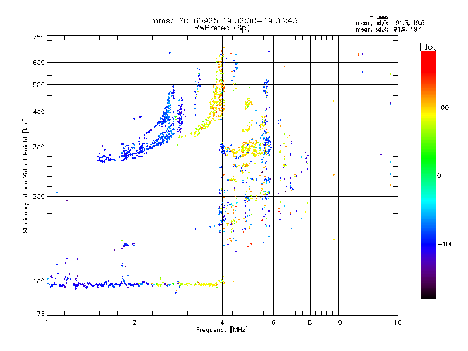
Task: Click the colorbar '100' tick label
Action: pos(443,108)
